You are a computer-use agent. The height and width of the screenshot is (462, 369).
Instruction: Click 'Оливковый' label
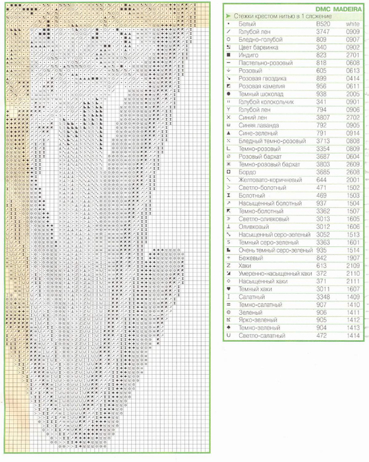(254, 226)
